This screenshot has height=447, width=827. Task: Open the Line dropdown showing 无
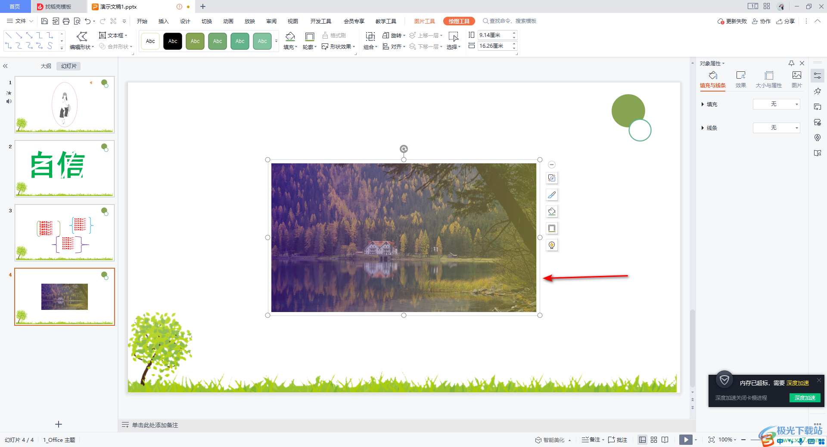777,128
